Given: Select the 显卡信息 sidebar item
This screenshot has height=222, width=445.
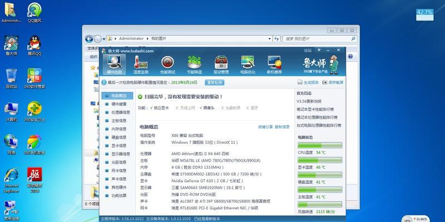Looking at the screenshot, I should (117, 145).
